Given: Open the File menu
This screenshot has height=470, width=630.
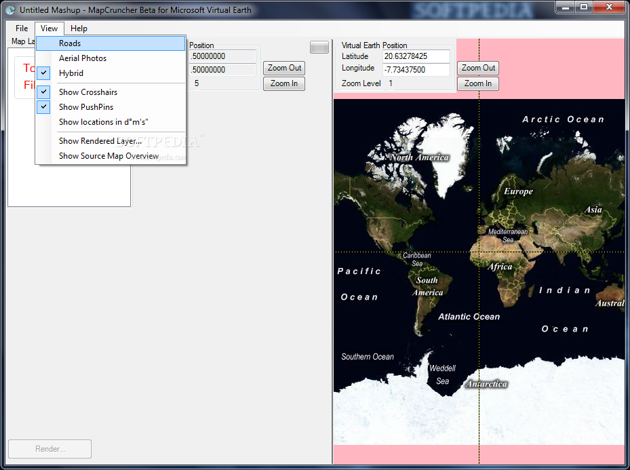Looking at the screenshot, I should (x=22, y=28).
